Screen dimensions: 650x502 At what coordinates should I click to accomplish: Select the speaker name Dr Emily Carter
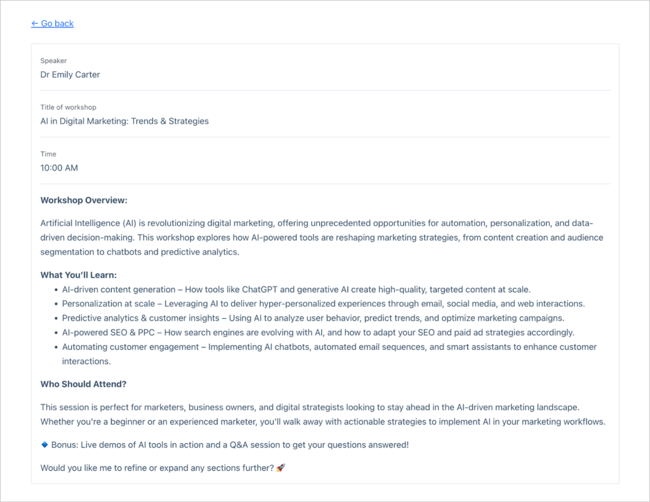point(70,74)
